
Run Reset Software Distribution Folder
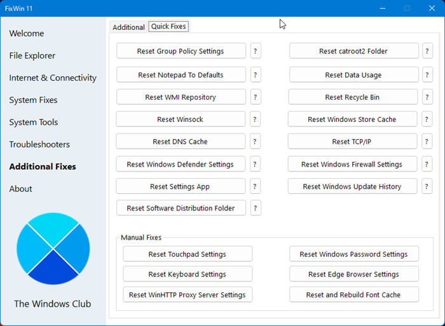coord(181,208)
